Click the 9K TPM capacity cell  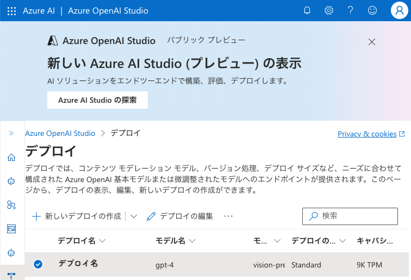(369, 265)
